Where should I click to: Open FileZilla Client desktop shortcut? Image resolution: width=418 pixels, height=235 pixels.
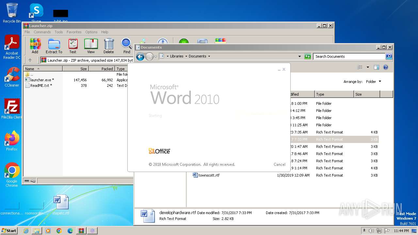point(12,109)
